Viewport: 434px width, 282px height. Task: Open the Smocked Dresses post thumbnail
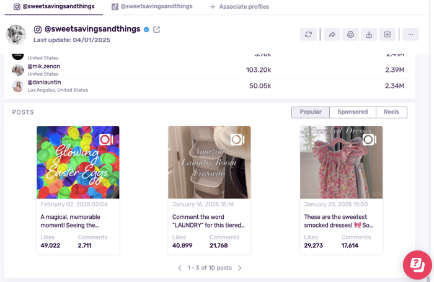pyautogui.click(x=341, y=162)
